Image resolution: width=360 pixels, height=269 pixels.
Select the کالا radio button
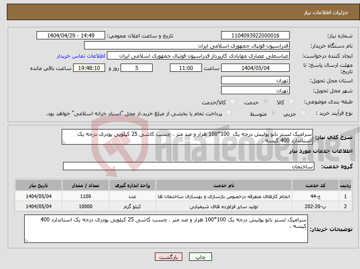291,102
